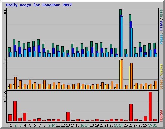Click day label '4' on x-axis
Screen dimensions: 165x129
pos(25,125)
